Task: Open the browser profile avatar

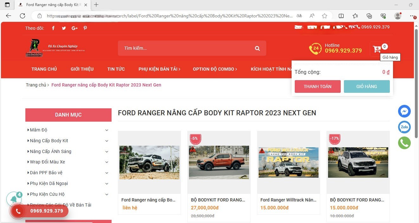Action: tap(397, 16)
